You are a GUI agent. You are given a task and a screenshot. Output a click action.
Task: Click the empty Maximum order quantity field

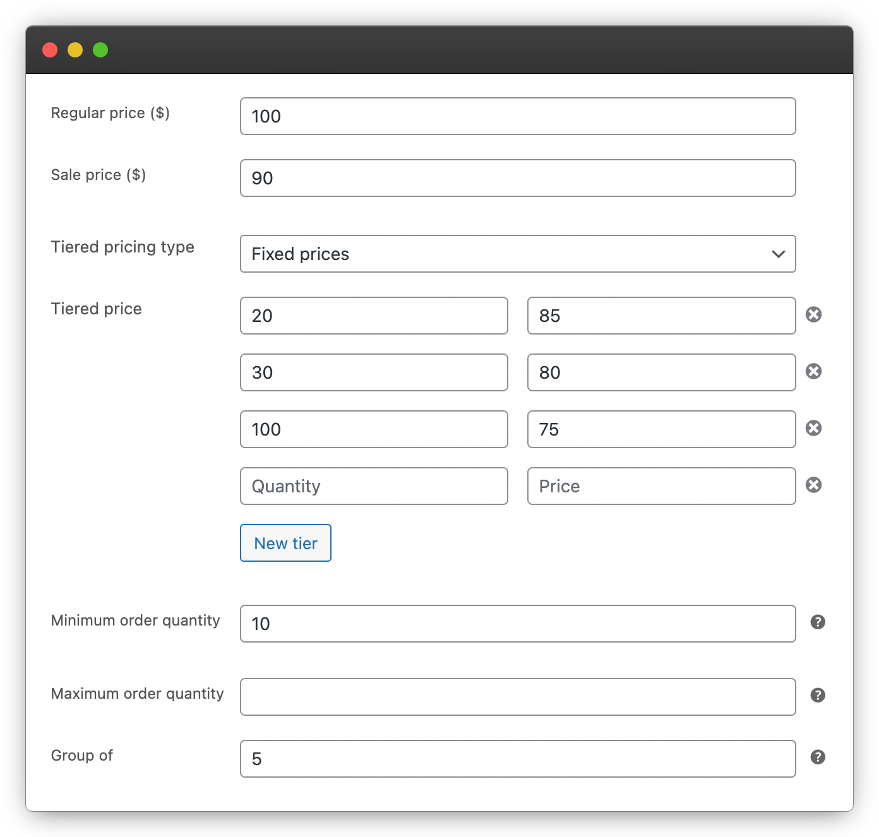click(518, 697)
